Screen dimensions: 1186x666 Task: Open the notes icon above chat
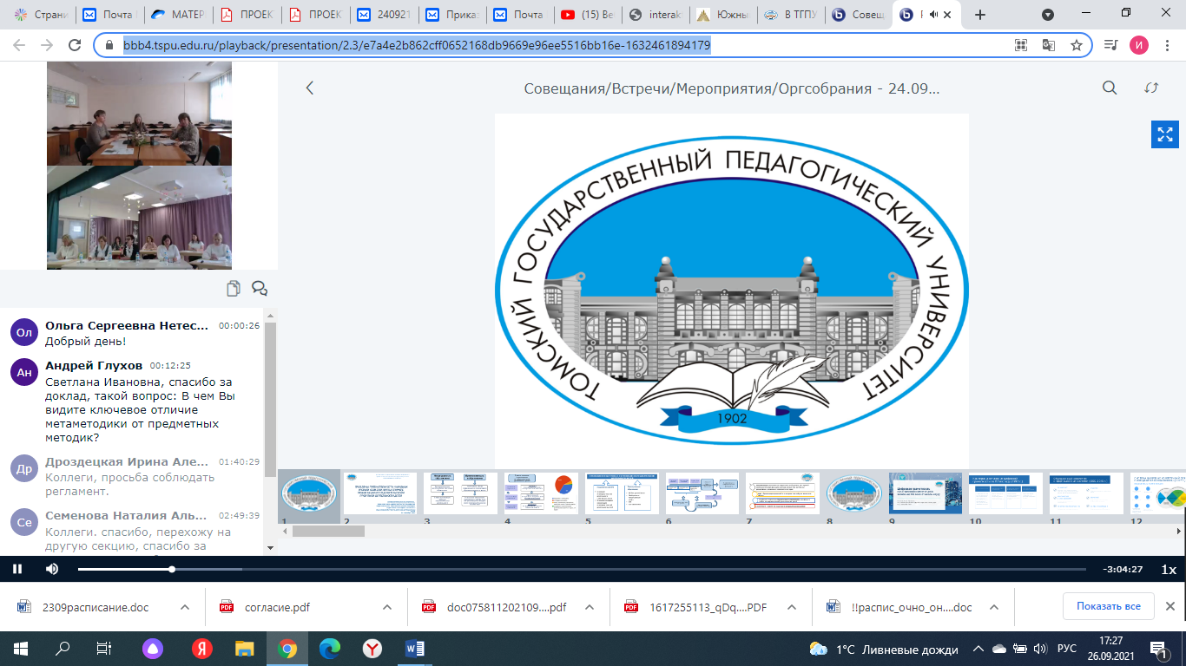[x=233, y=289]
